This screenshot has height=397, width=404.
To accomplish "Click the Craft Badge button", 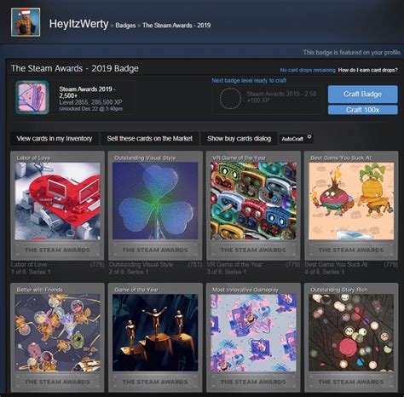I will pos(363,94).
